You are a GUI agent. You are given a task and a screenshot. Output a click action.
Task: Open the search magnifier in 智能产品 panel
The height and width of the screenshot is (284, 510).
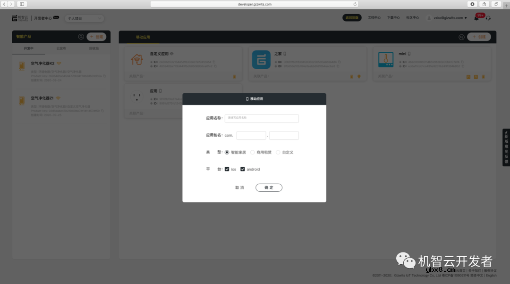click(80, 36)
